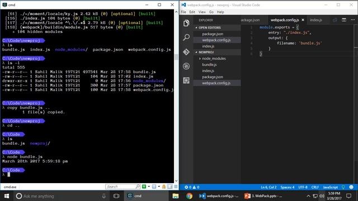358x201 pixels.
Task: Open the Extensions view in activity bar
Action: (x=186, y=80)
